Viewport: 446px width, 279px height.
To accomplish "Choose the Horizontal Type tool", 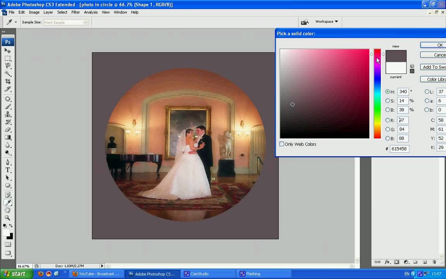I will (7, 170).
